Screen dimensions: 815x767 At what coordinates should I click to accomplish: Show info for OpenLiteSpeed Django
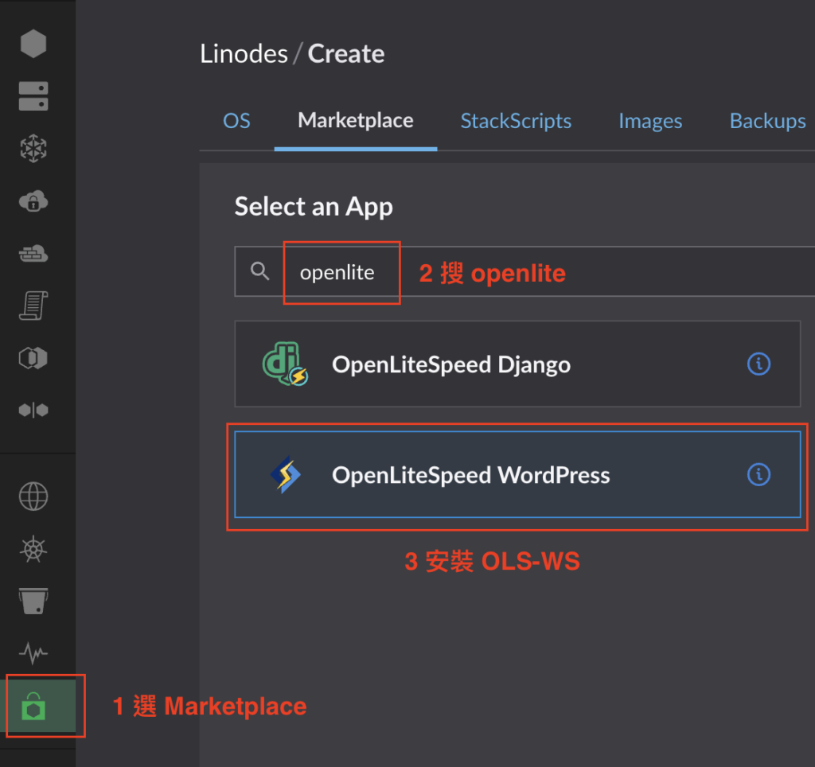point(758,364)
